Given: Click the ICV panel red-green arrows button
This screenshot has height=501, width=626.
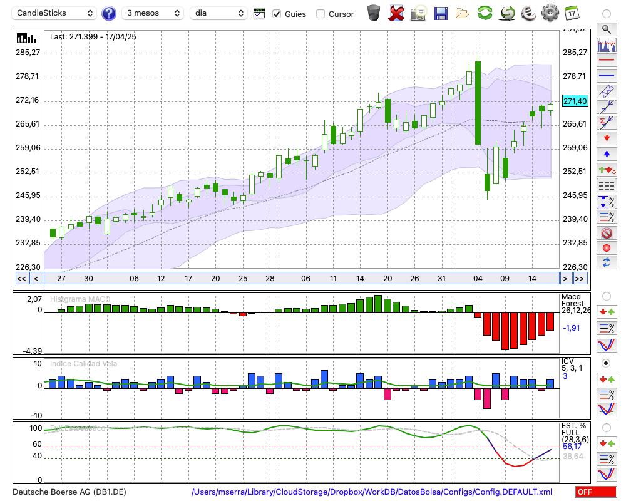Looking at the screenshot, I should [607, 379].
